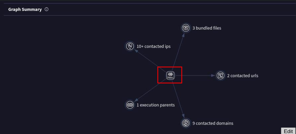This screenshot has width=296, height=134.
Task: Click the '3 bundled files' label
Action: [x=207, y=28]
